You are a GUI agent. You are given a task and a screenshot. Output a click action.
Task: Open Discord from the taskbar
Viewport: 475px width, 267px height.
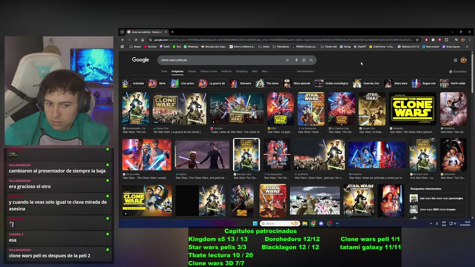tap(321, 224)
